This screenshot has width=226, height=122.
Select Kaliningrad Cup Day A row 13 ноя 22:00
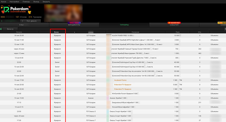[113, 67]
